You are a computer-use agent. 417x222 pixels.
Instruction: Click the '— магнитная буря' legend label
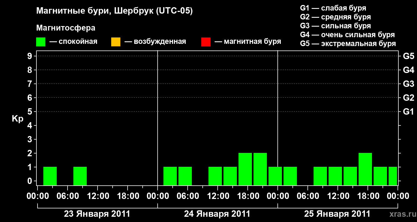click(248, 42)
